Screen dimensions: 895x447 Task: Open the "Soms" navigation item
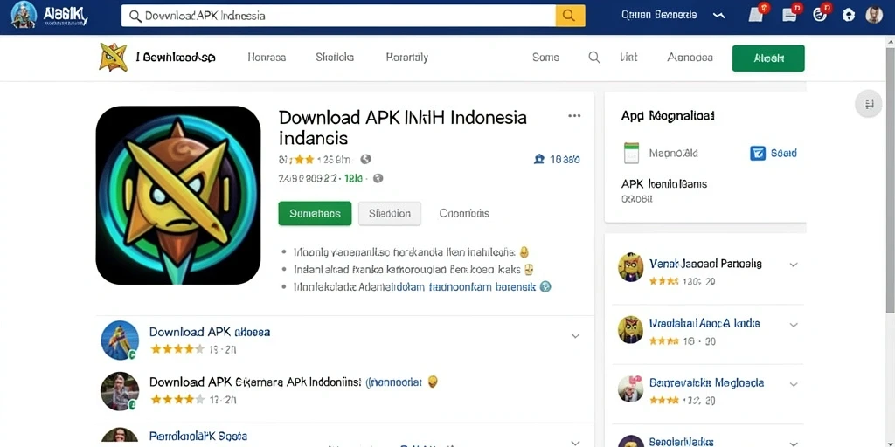click(x=545, y=58)
